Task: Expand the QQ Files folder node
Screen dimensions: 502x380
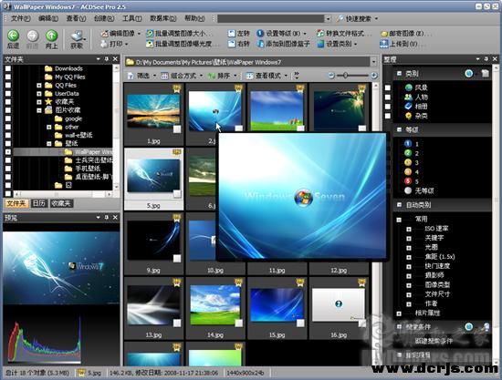Action: 39,86
